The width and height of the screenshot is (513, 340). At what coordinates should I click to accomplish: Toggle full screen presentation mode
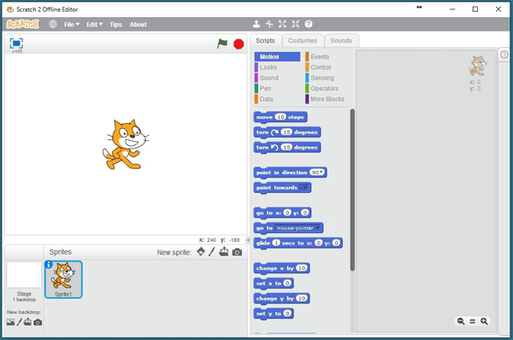[x=16, y=44]
